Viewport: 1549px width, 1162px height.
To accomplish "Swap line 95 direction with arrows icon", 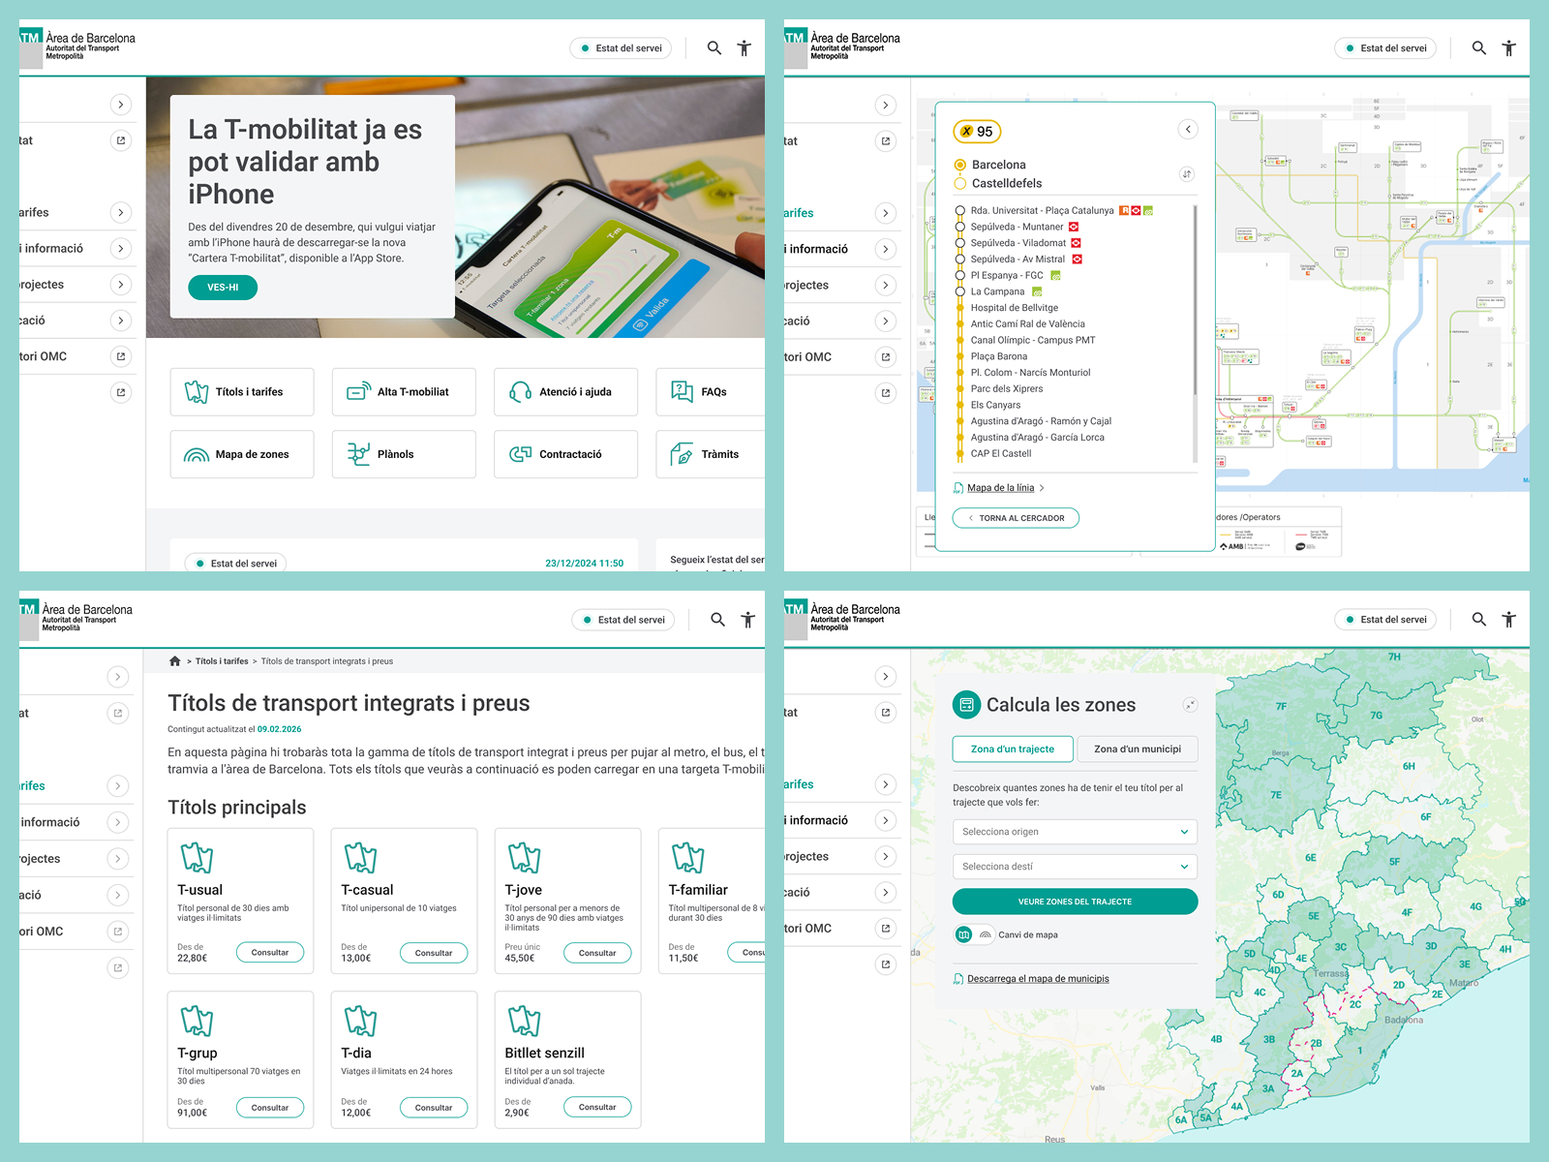I will [x=1187, y=174].
